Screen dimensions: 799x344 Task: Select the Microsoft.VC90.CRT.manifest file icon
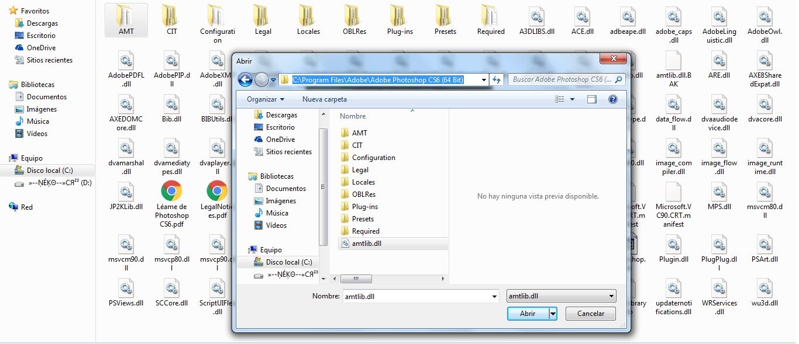point(673,191)
